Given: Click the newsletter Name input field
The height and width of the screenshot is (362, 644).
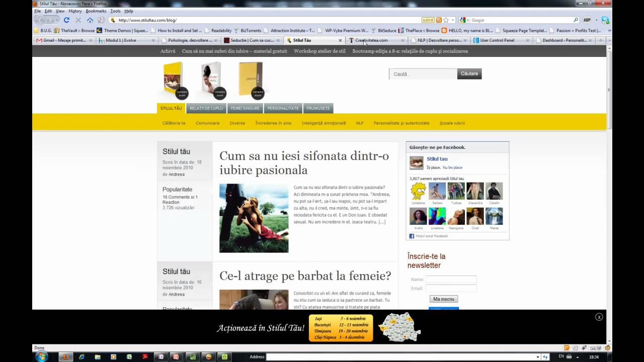Looking at the screenshot, I should [451, 280].
